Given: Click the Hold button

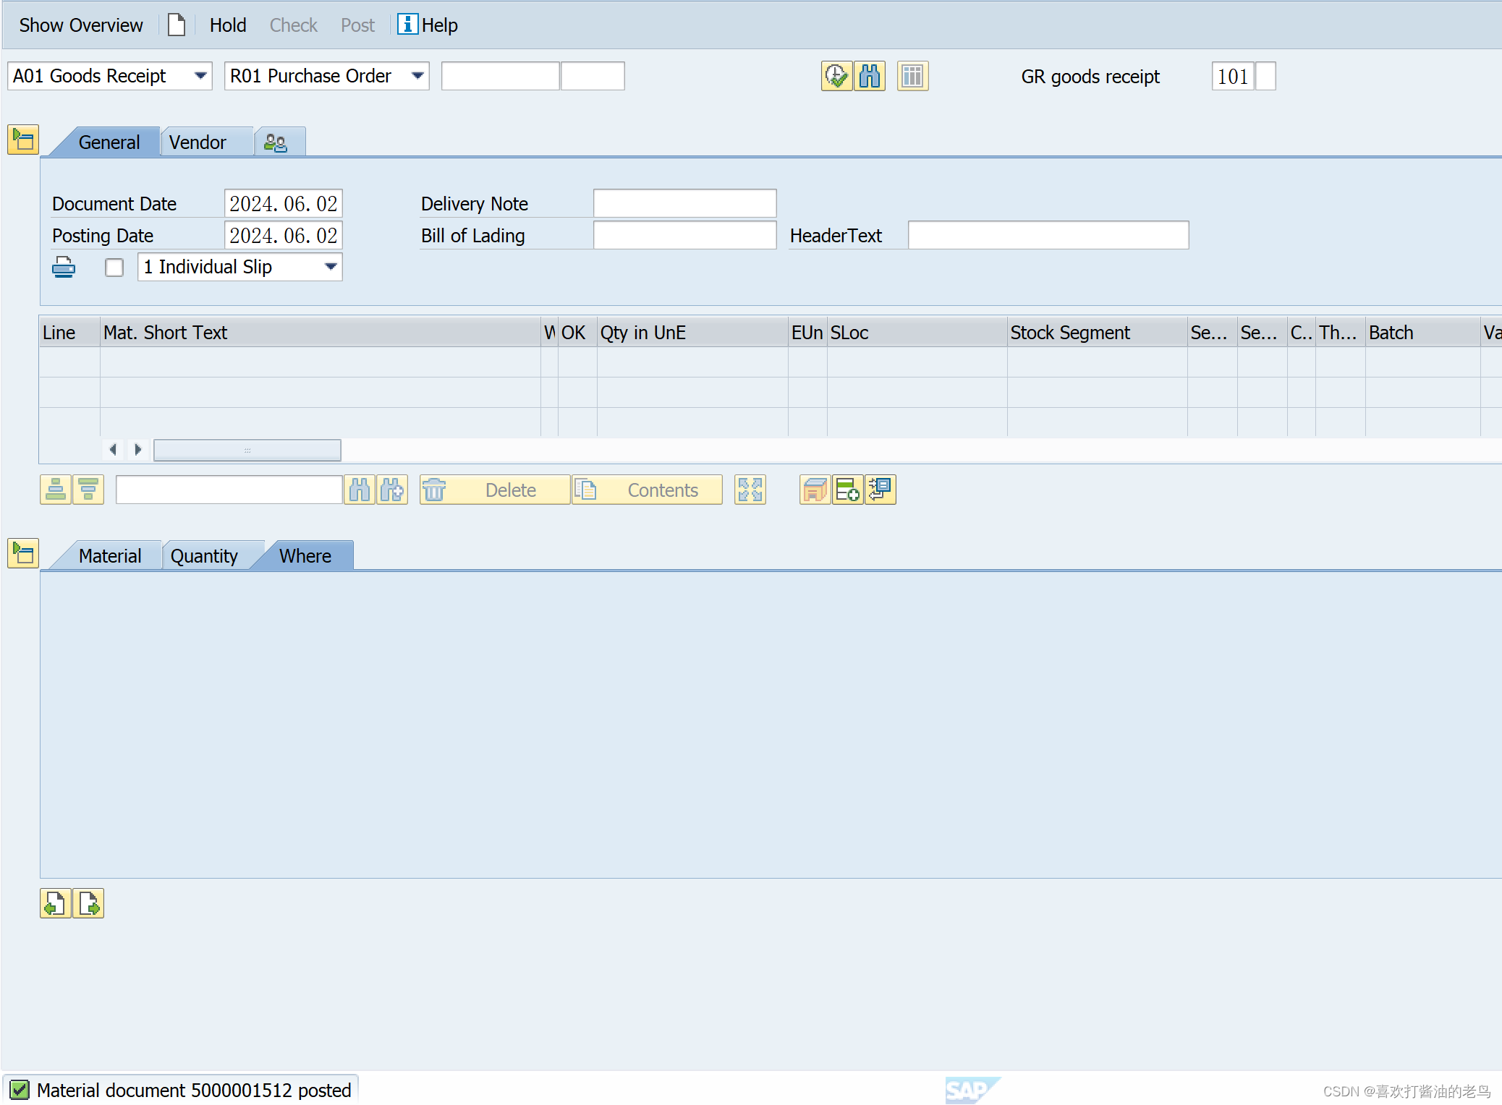Looking at the screenshot, I should (x=227, y=25).
